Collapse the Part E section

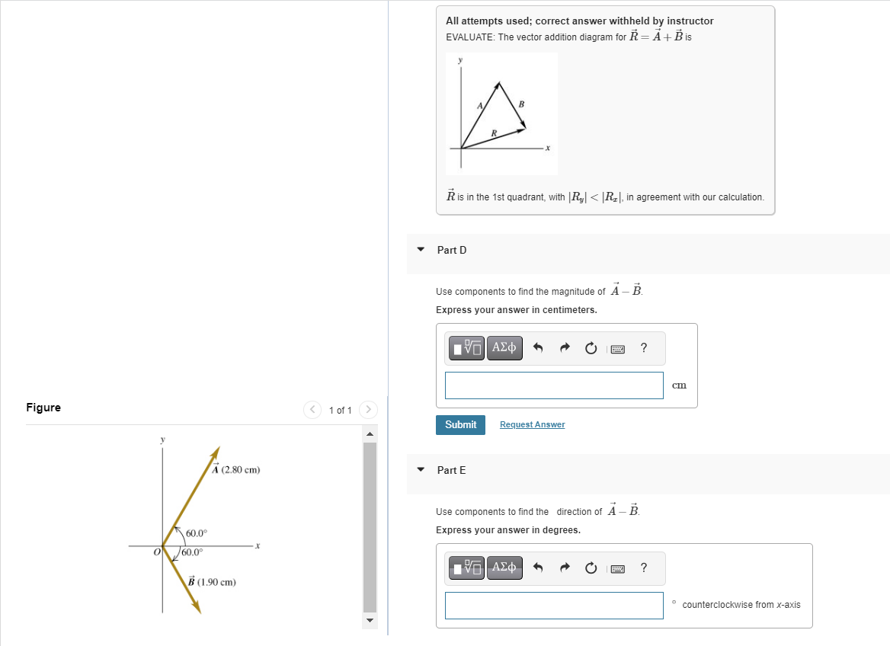tap(421, 470)
